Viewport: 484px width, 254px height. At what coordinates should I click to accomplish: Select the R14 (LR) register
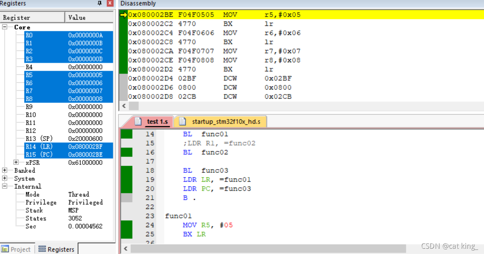point(69,147)
